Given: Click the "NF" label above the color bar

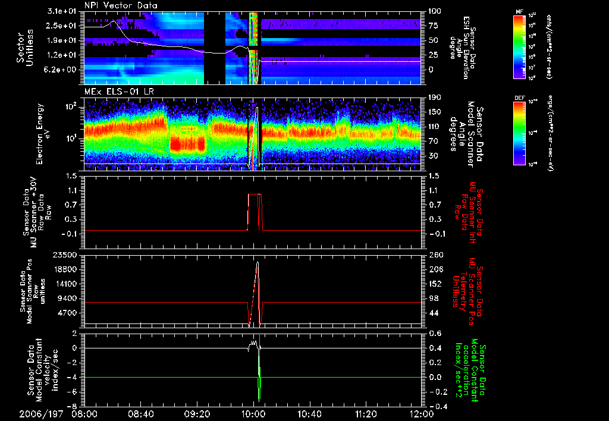Looking at the screenshot, I should 520,12.
